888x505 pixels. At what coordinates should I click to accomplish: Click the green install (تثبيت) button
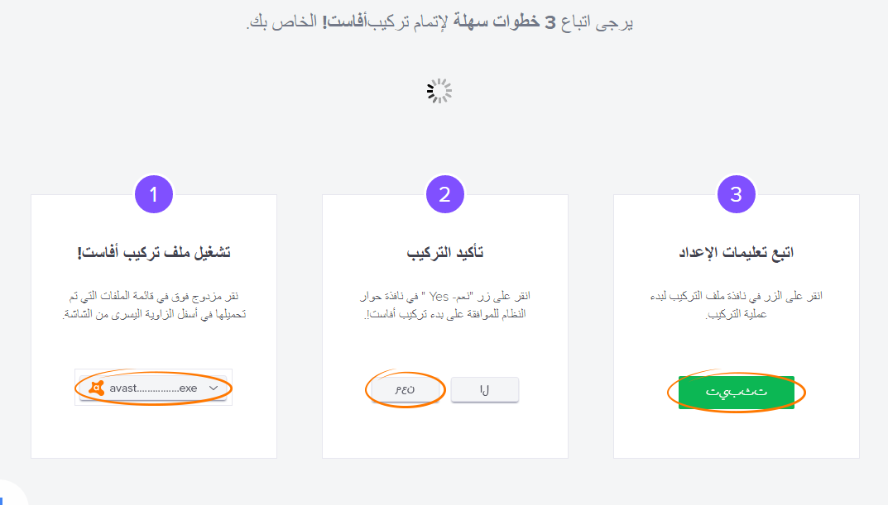[x=737, y=392]
